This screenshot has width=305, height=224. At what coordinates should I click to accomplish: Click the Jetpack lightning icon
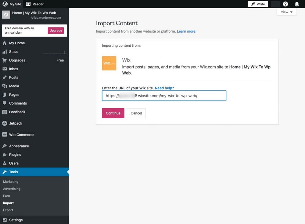coord(5,123)
